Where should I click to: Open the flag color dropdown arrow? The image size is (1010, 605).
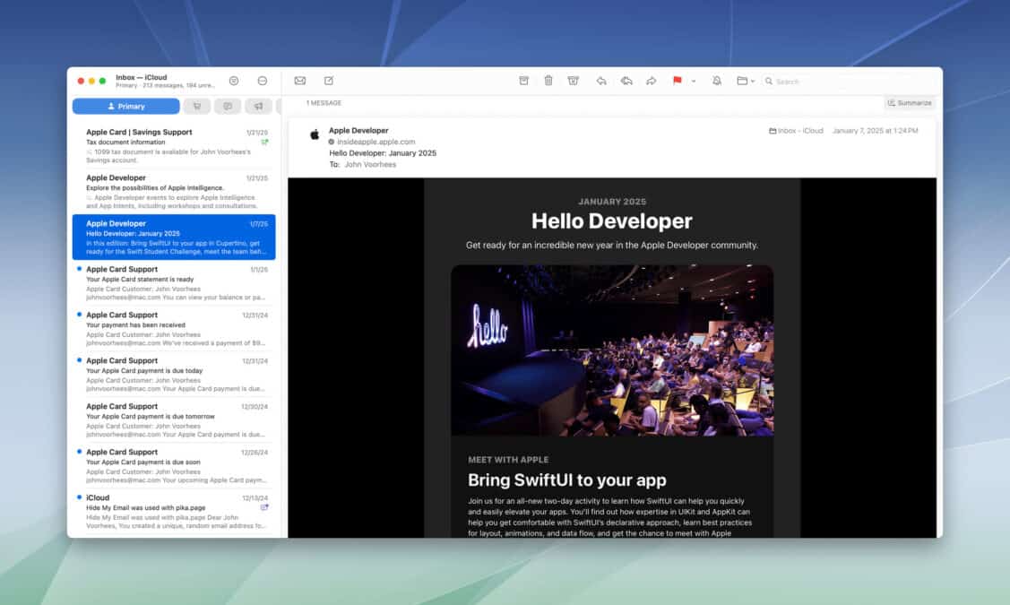(693, 81)
